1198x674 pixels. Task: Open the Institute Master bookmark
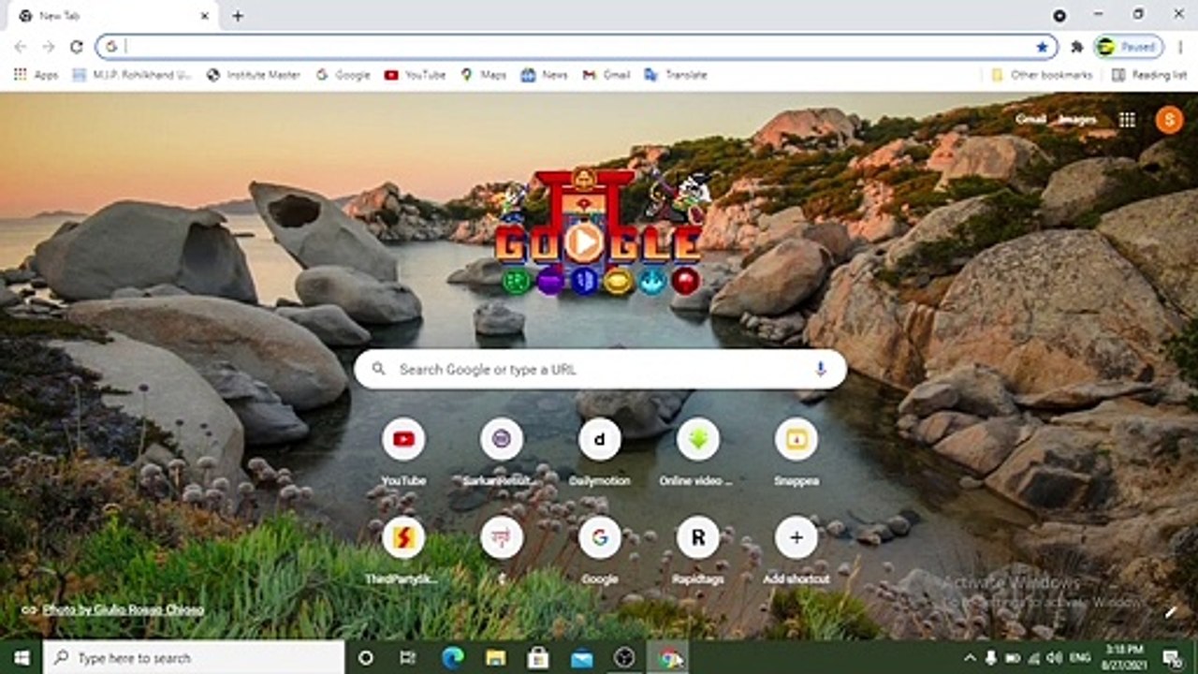pos(254,75)
